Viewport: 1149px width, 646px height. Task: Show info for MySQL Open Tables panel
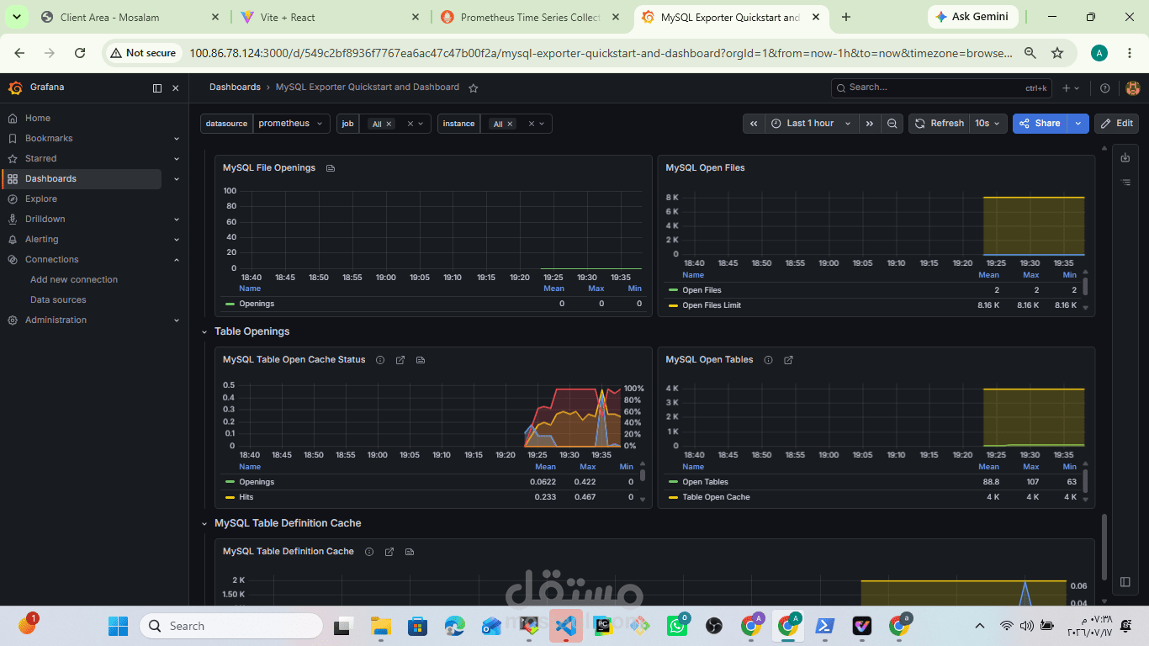pos(769,360)
